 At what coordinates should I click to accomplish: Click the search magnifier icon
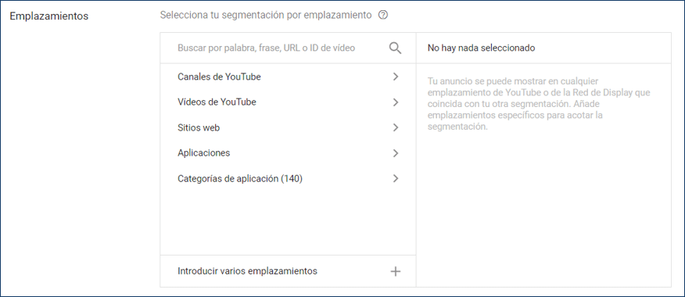pyautogui.click(x=395, y=48)
